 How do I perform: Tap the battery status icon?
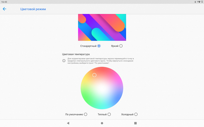click(202, 2)
